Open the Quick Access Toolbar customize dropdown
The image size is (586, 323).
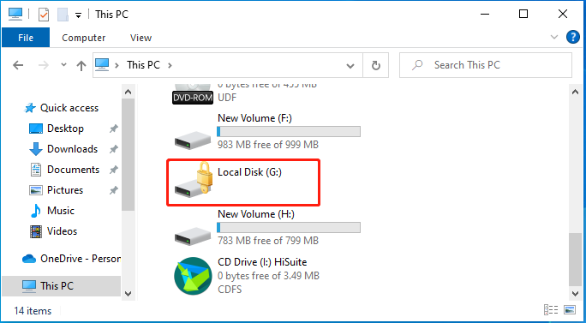[78, 15]
